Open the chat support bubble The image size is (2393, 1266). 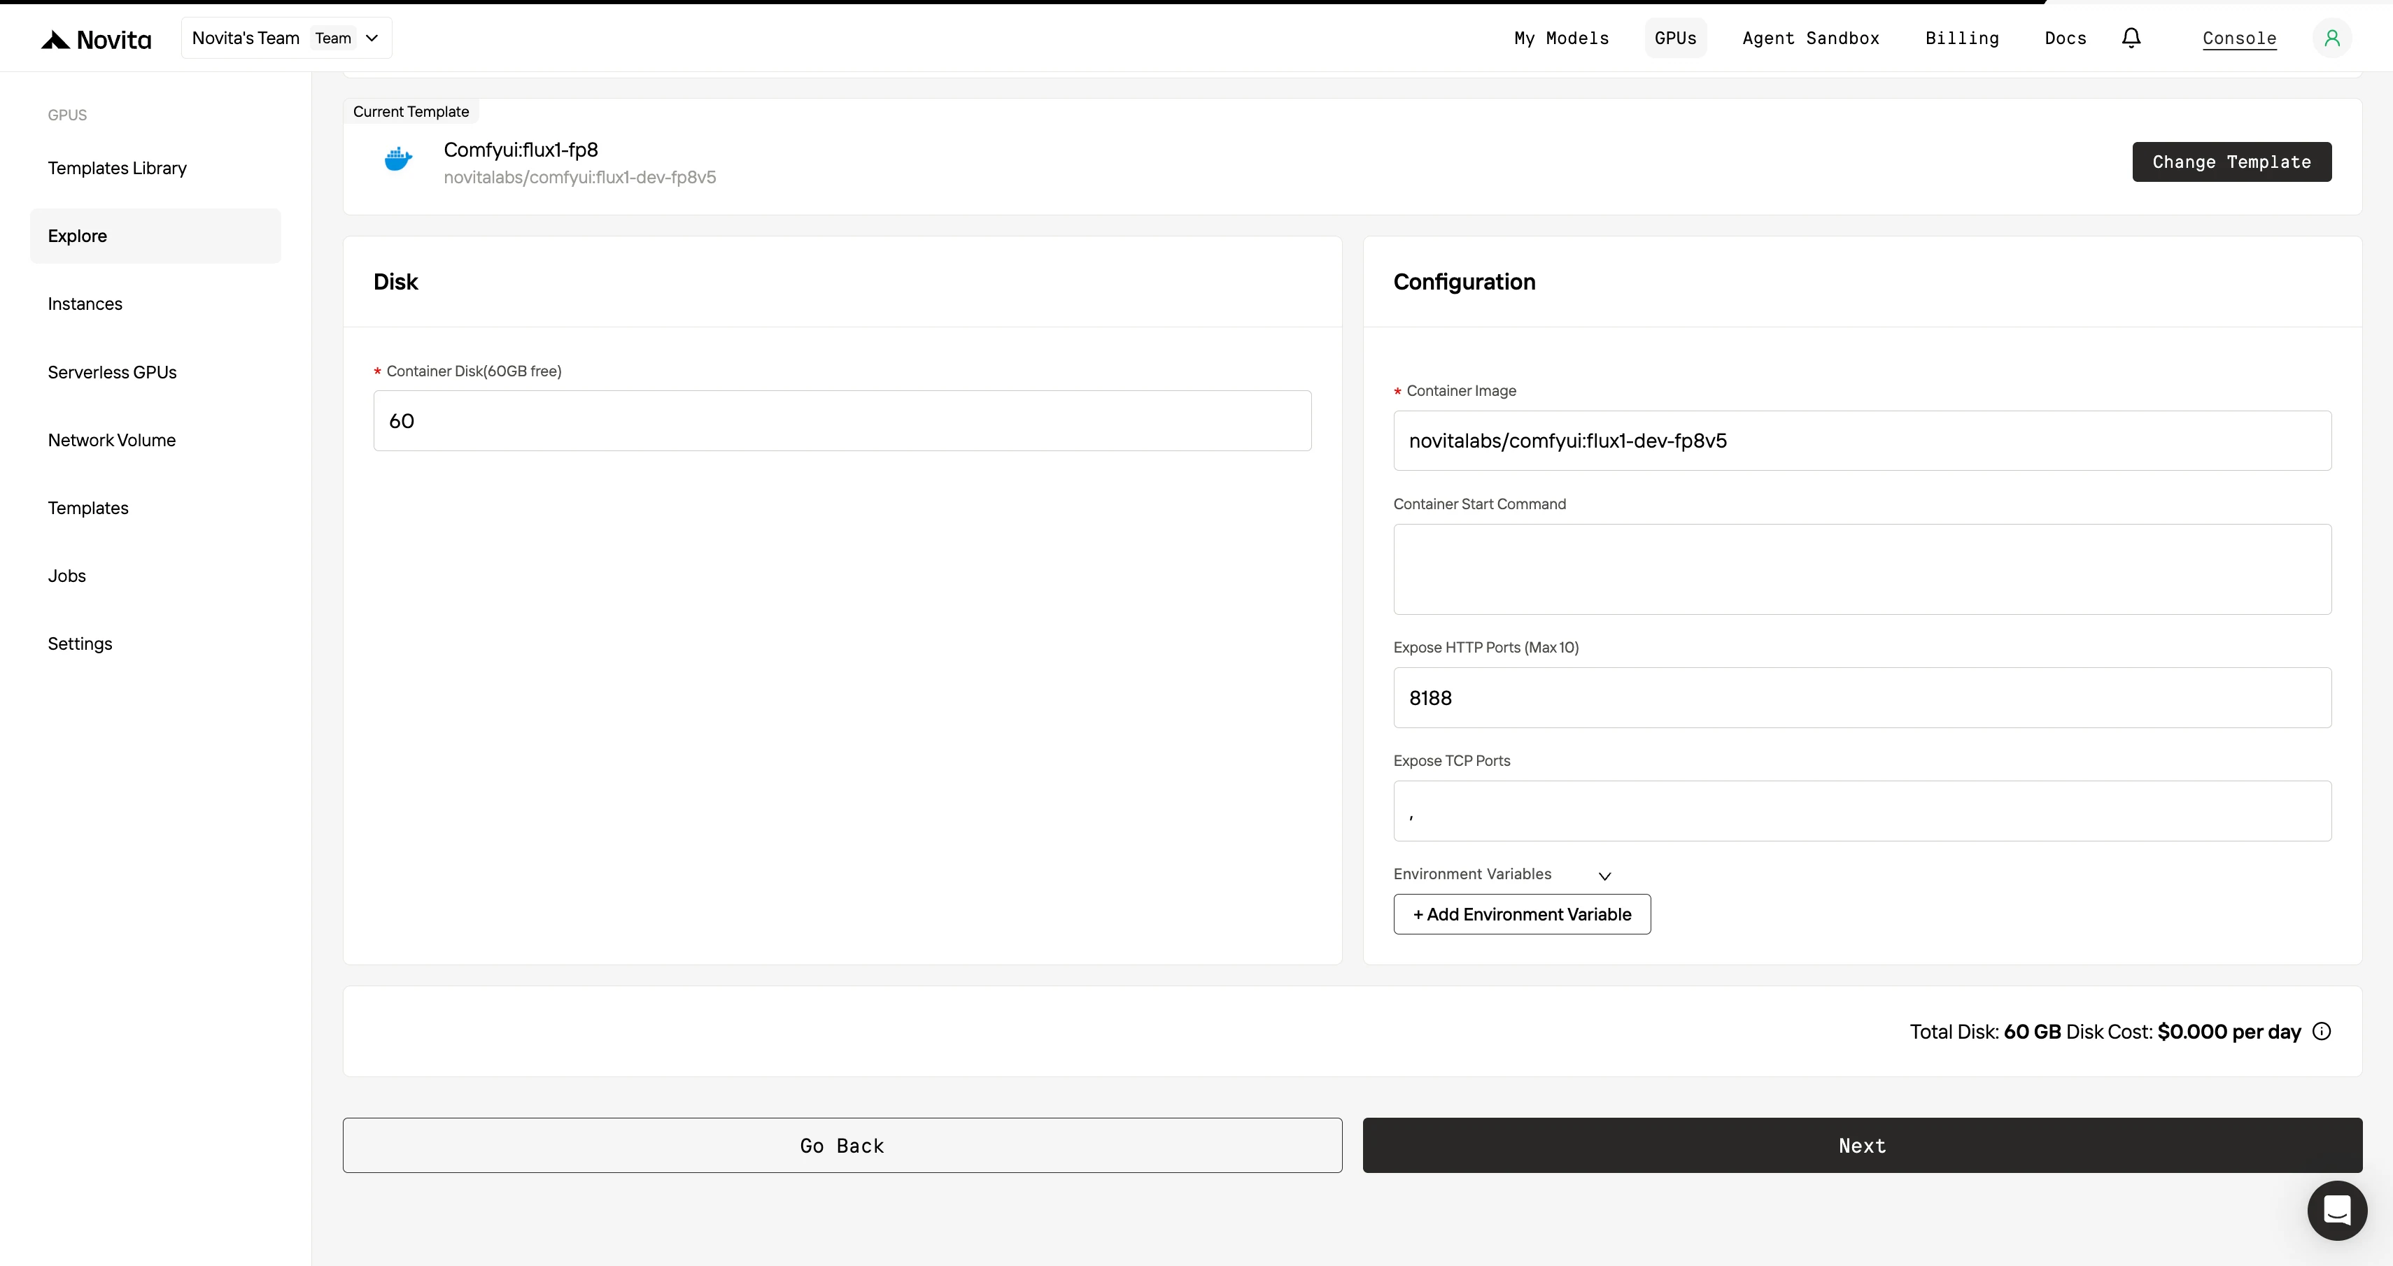pos(2336,1210)
